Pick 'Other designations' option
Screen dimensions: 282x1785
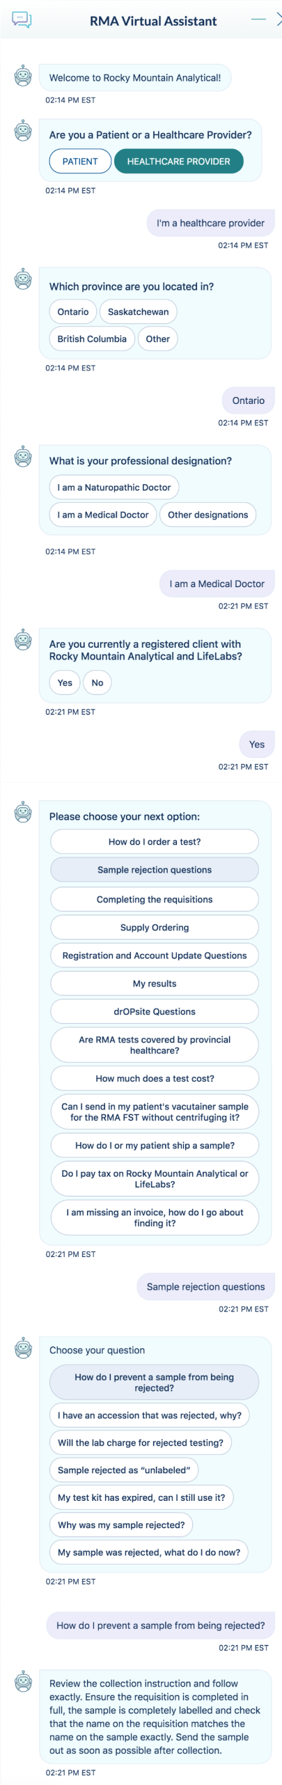pyautogui.click(x=207, y=515)
